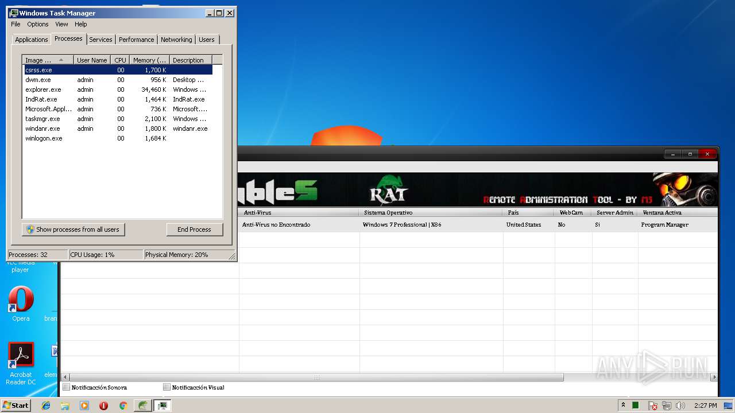Switch to the Users tab
The width and height of the screenshot is (735, 413).
(x=207, y=40)
